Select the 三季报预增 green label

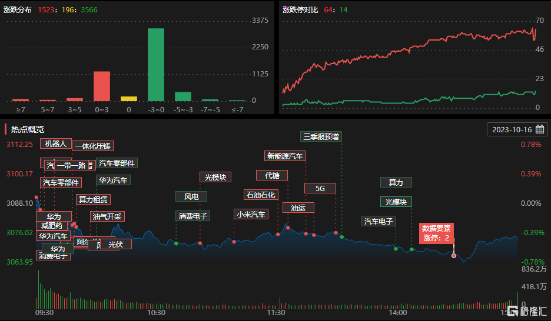[x=321, y=136]
